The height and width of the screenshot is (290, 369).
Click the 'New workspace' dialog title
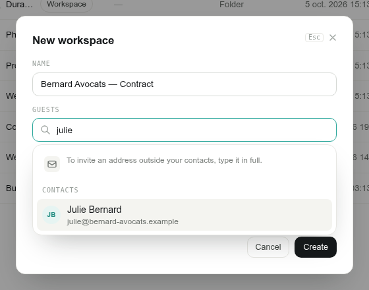[x=73, y=40]
